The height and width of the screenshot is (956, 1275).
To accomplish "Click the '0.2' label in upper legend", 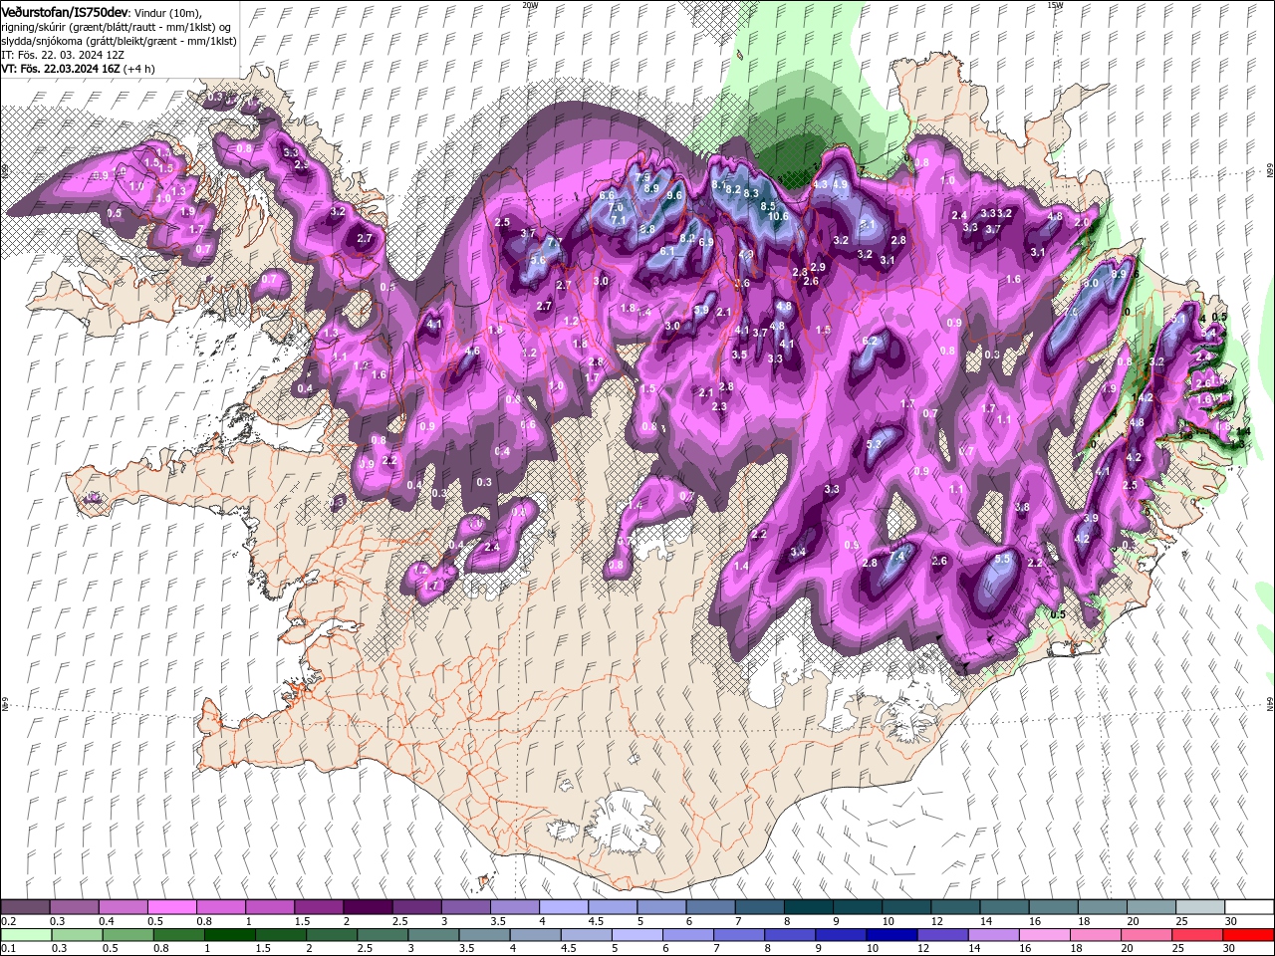I will click(9, 921).
